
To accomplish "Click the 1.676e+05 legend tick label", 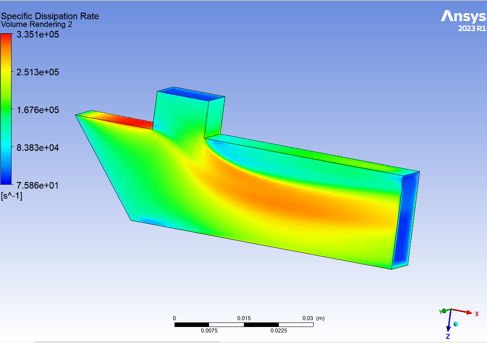I will click(37, 110).
